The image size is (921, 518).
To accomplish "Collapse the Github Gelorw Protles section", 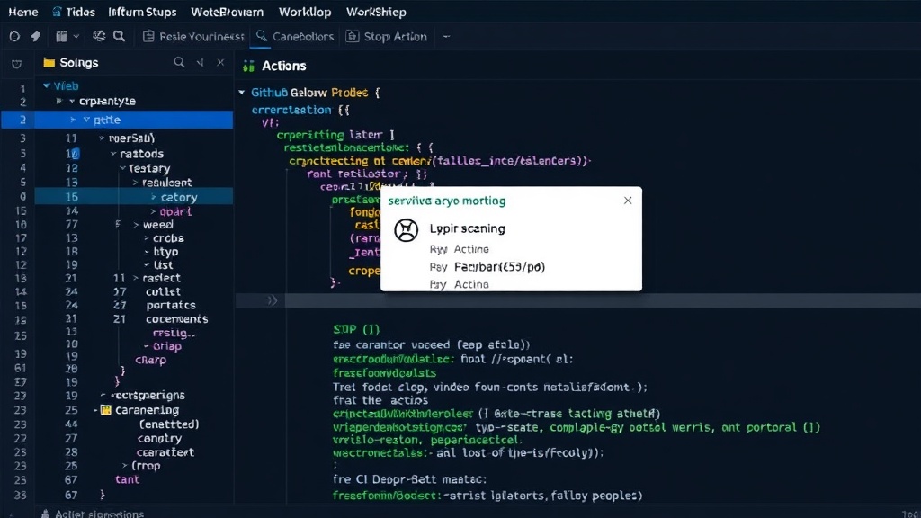I will [x=242, y=93].
